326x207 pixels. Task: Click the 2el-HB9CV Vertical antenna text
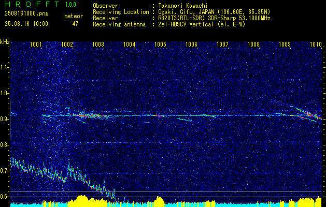[202, 24]
